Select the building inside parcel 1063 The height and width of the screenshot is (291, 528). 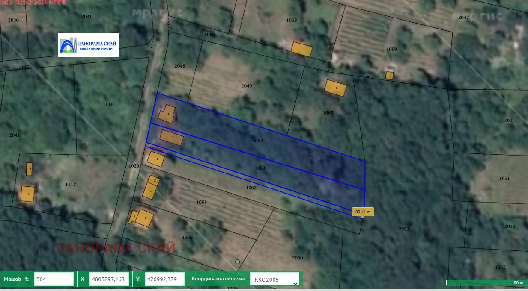point(172,138)
